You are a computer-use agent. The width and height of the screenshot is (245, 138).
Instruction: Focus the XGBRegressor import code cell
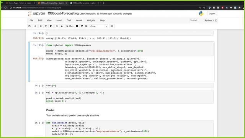(129, 49)
